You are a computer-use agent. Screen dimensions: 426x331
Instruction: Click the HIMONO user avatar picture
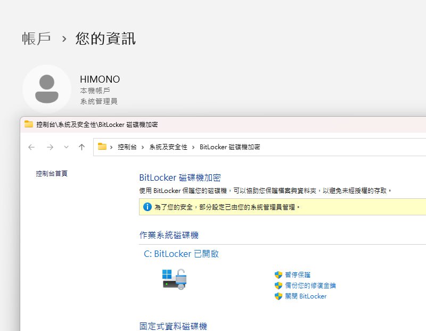47,89
